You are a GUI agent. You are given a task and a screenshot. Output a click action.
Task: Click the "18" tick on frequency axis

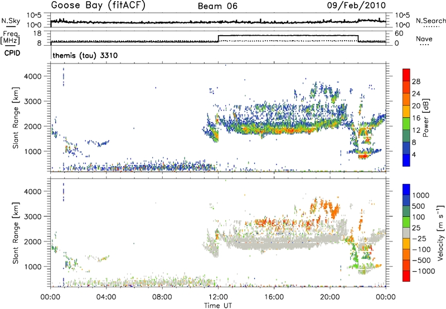(37, 33)
